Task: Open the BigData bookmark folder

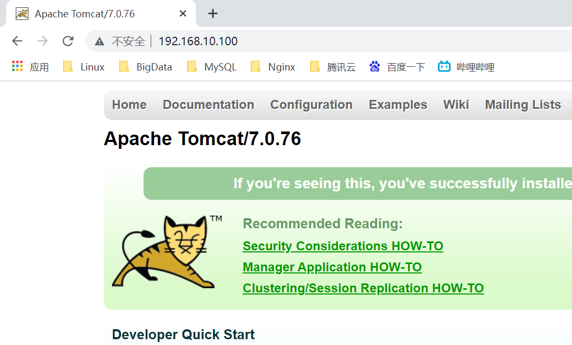Action: pos(146,67)
